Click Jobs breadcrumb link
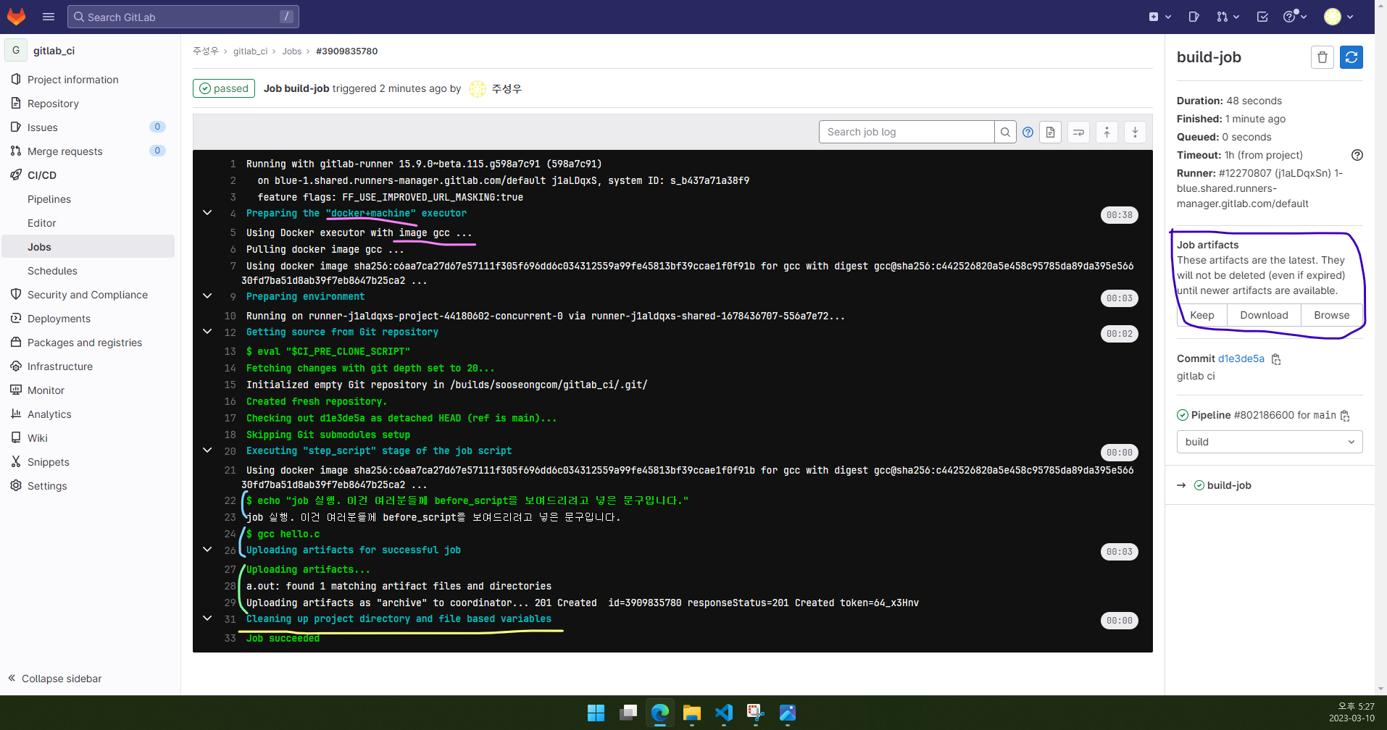The width and height of the screenshot is (1387, 730). click(x=291, y=51)
